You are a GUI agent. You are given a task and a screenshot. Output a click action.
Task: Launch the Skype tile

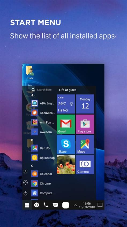click(66, 144)
